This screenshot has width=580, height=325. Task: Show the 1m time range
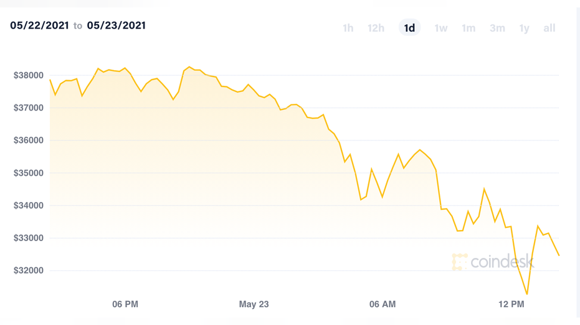point(468,28)
